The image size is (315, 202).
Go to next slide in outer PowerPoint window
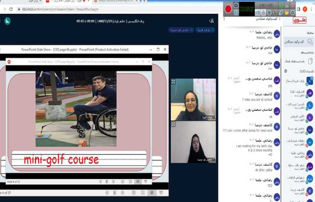[x=123, y=193]
